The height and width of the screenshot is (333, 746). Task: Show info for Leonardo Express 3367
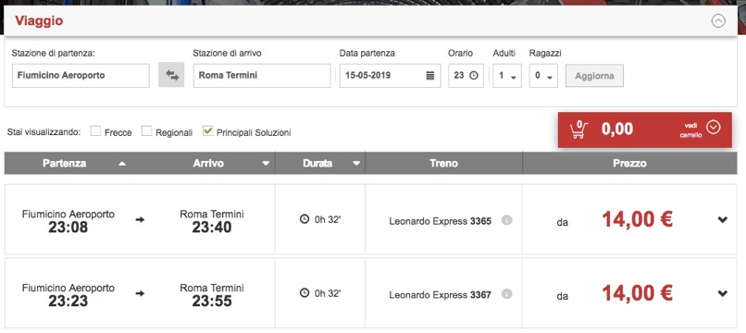[506, 294]
